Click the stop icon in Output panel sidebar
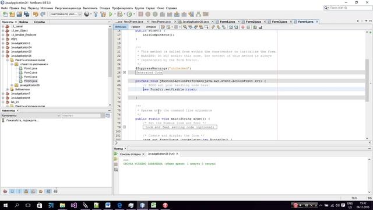373x210 pixels. point(116,164)
